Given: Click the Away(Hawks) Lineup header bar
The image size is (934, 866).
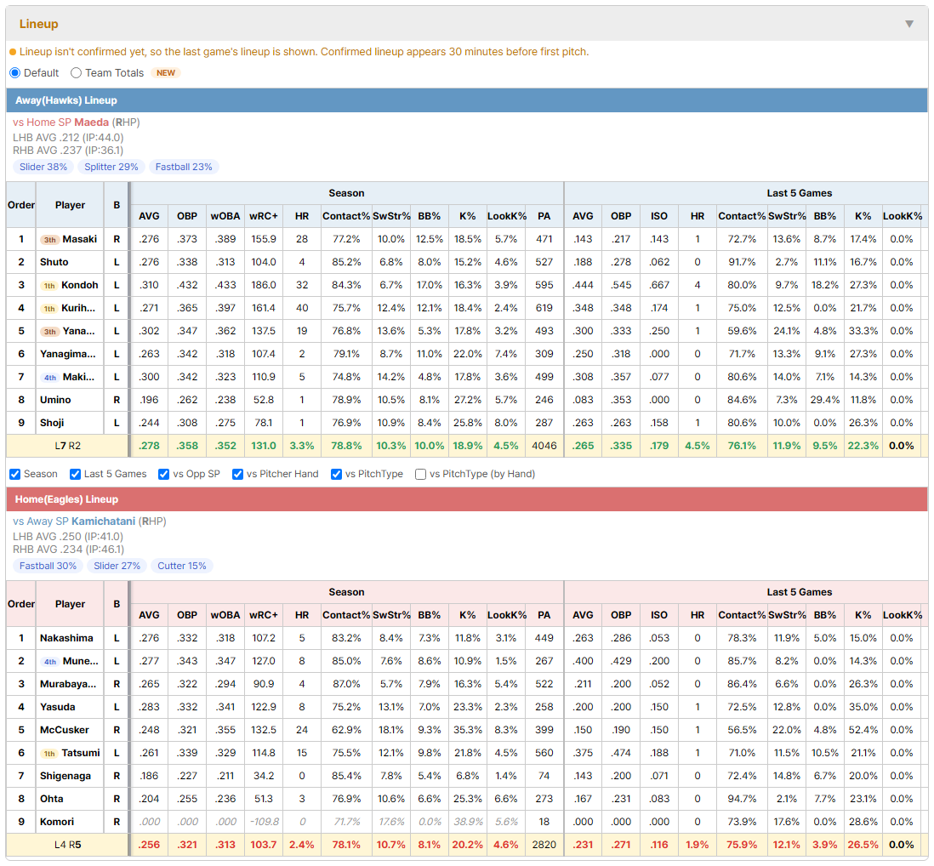Looking at the screenshot, I should [x=467, y=100].
